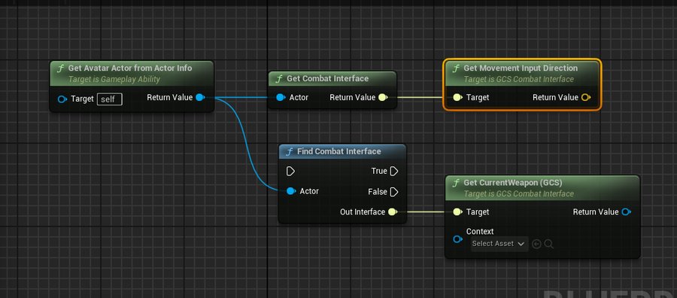Screen dimensions: 677x298
Task: Click the function icon on Get CurrentWeapon header
Action: [456, 183]
